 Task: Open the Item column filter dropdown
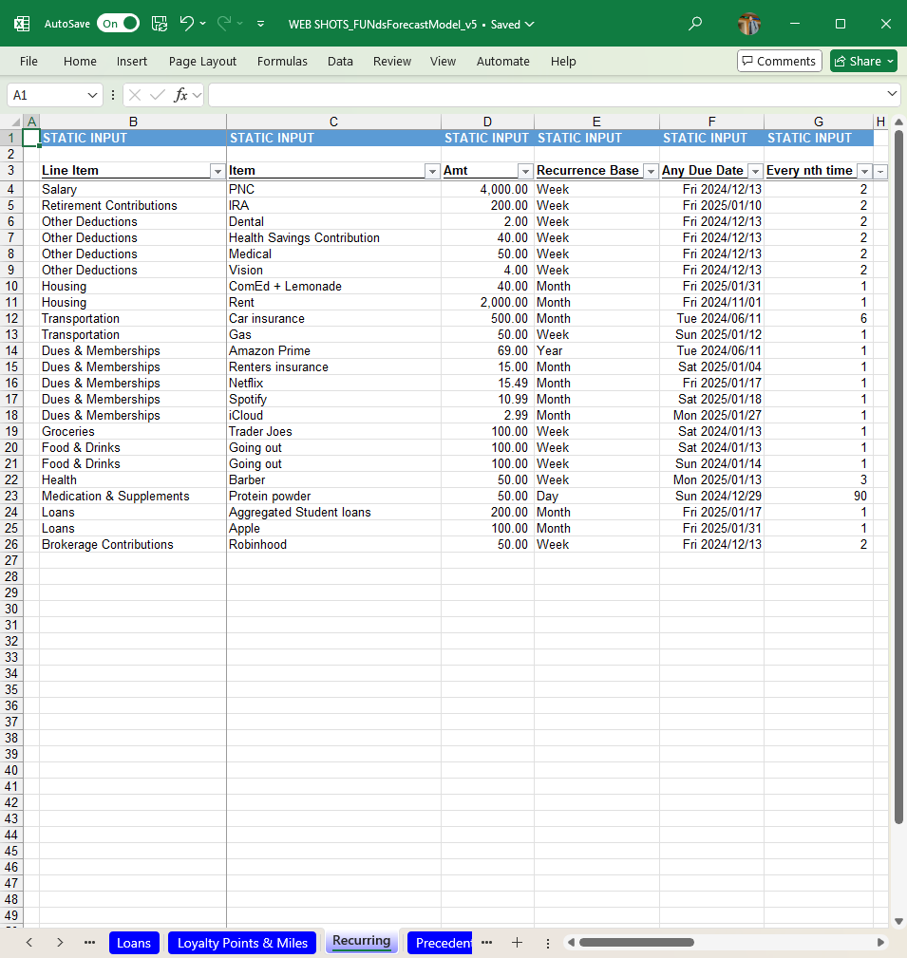[x=432, y=172]
